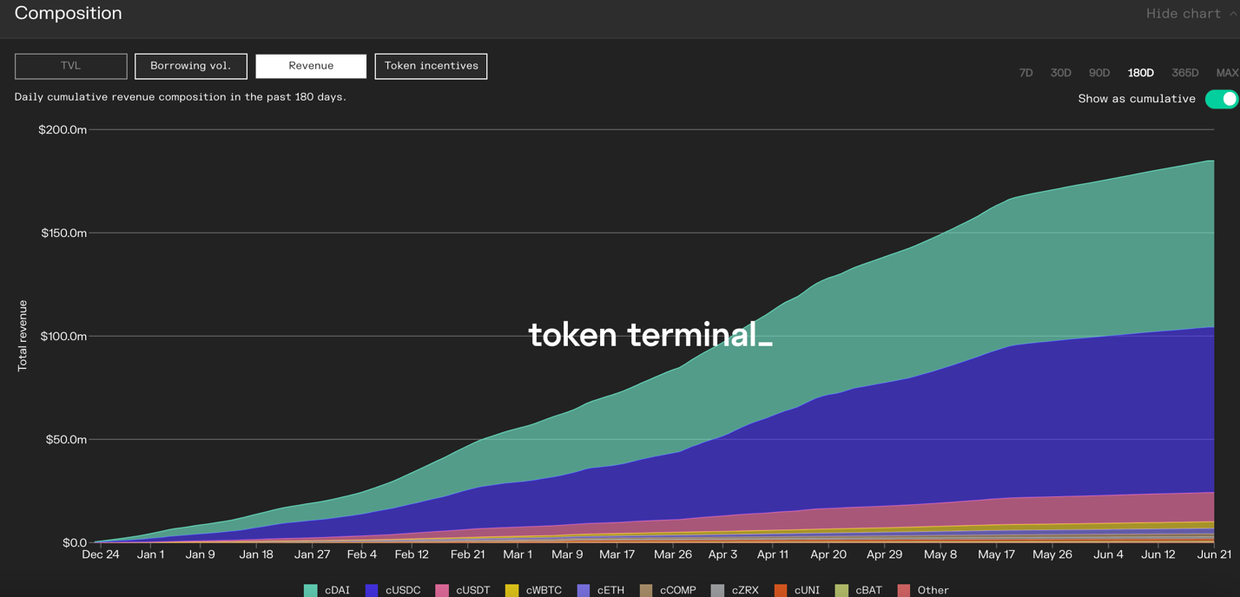Screen dimensions: 1240x597
Task: Click the $50.0m axis label
Action: [x=67, y=440]
